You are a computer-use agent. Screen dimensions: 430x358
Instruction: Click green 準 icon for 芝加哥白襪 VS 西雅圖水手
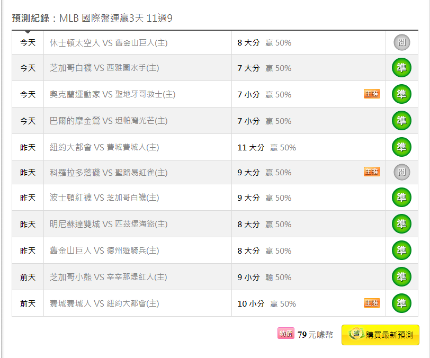click(402, 67)
